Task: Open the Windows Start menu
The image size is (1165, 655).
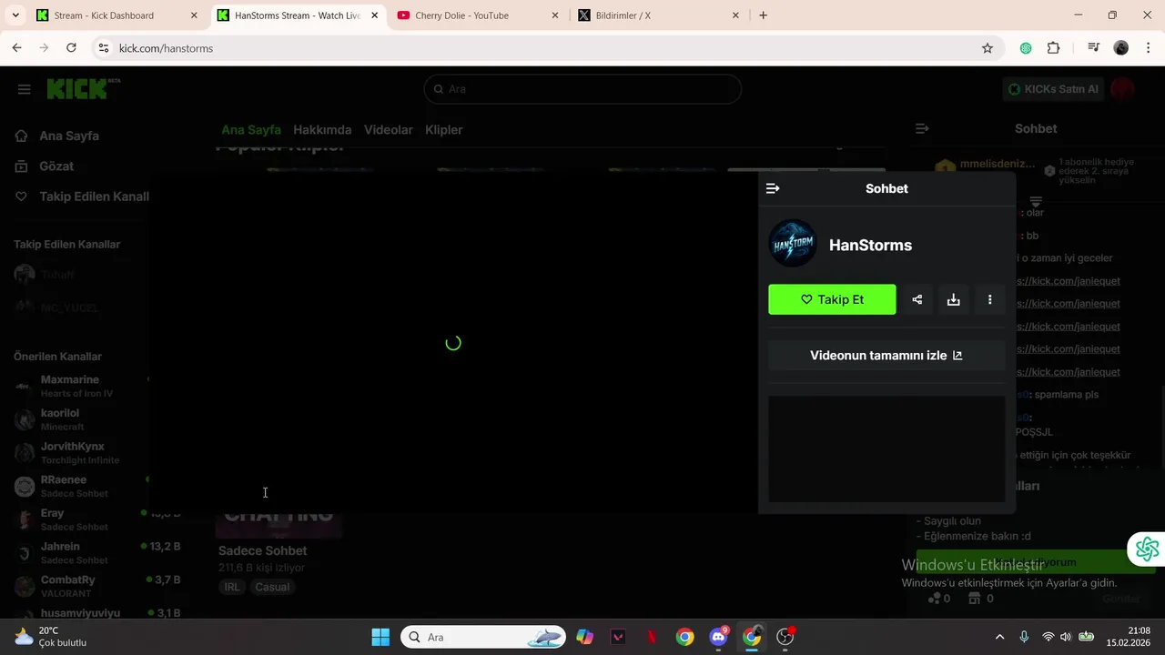Action: click(380, 637)
